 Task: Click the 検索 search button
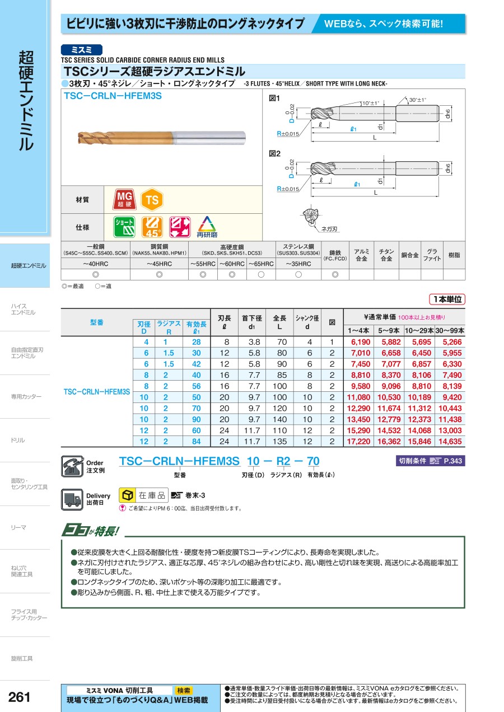click(x=183, y=690)
